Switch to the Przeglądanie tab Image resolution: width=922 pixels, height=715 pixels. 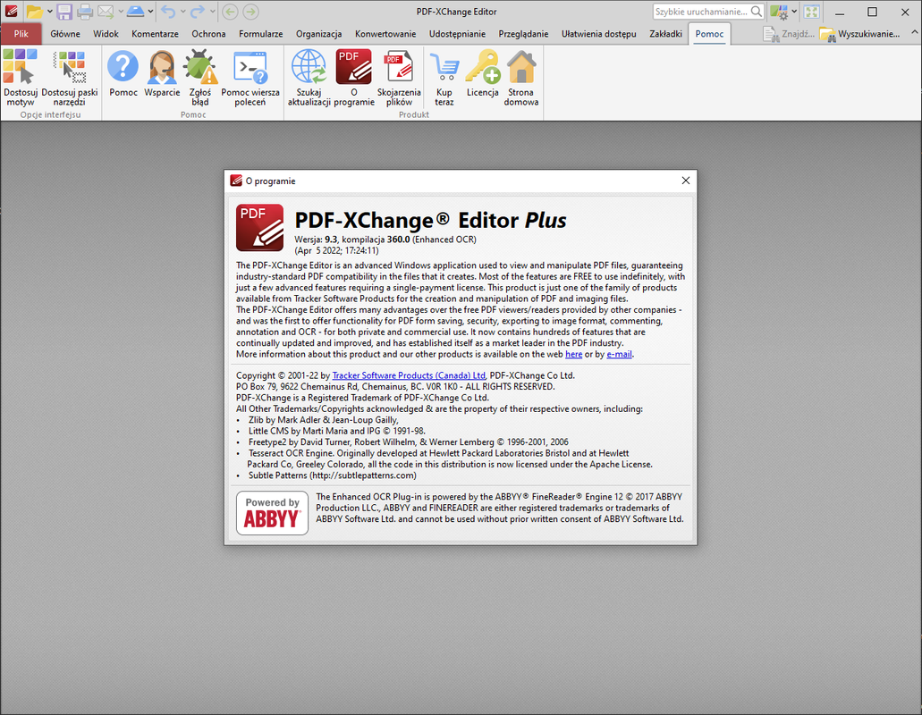(523, 33)
